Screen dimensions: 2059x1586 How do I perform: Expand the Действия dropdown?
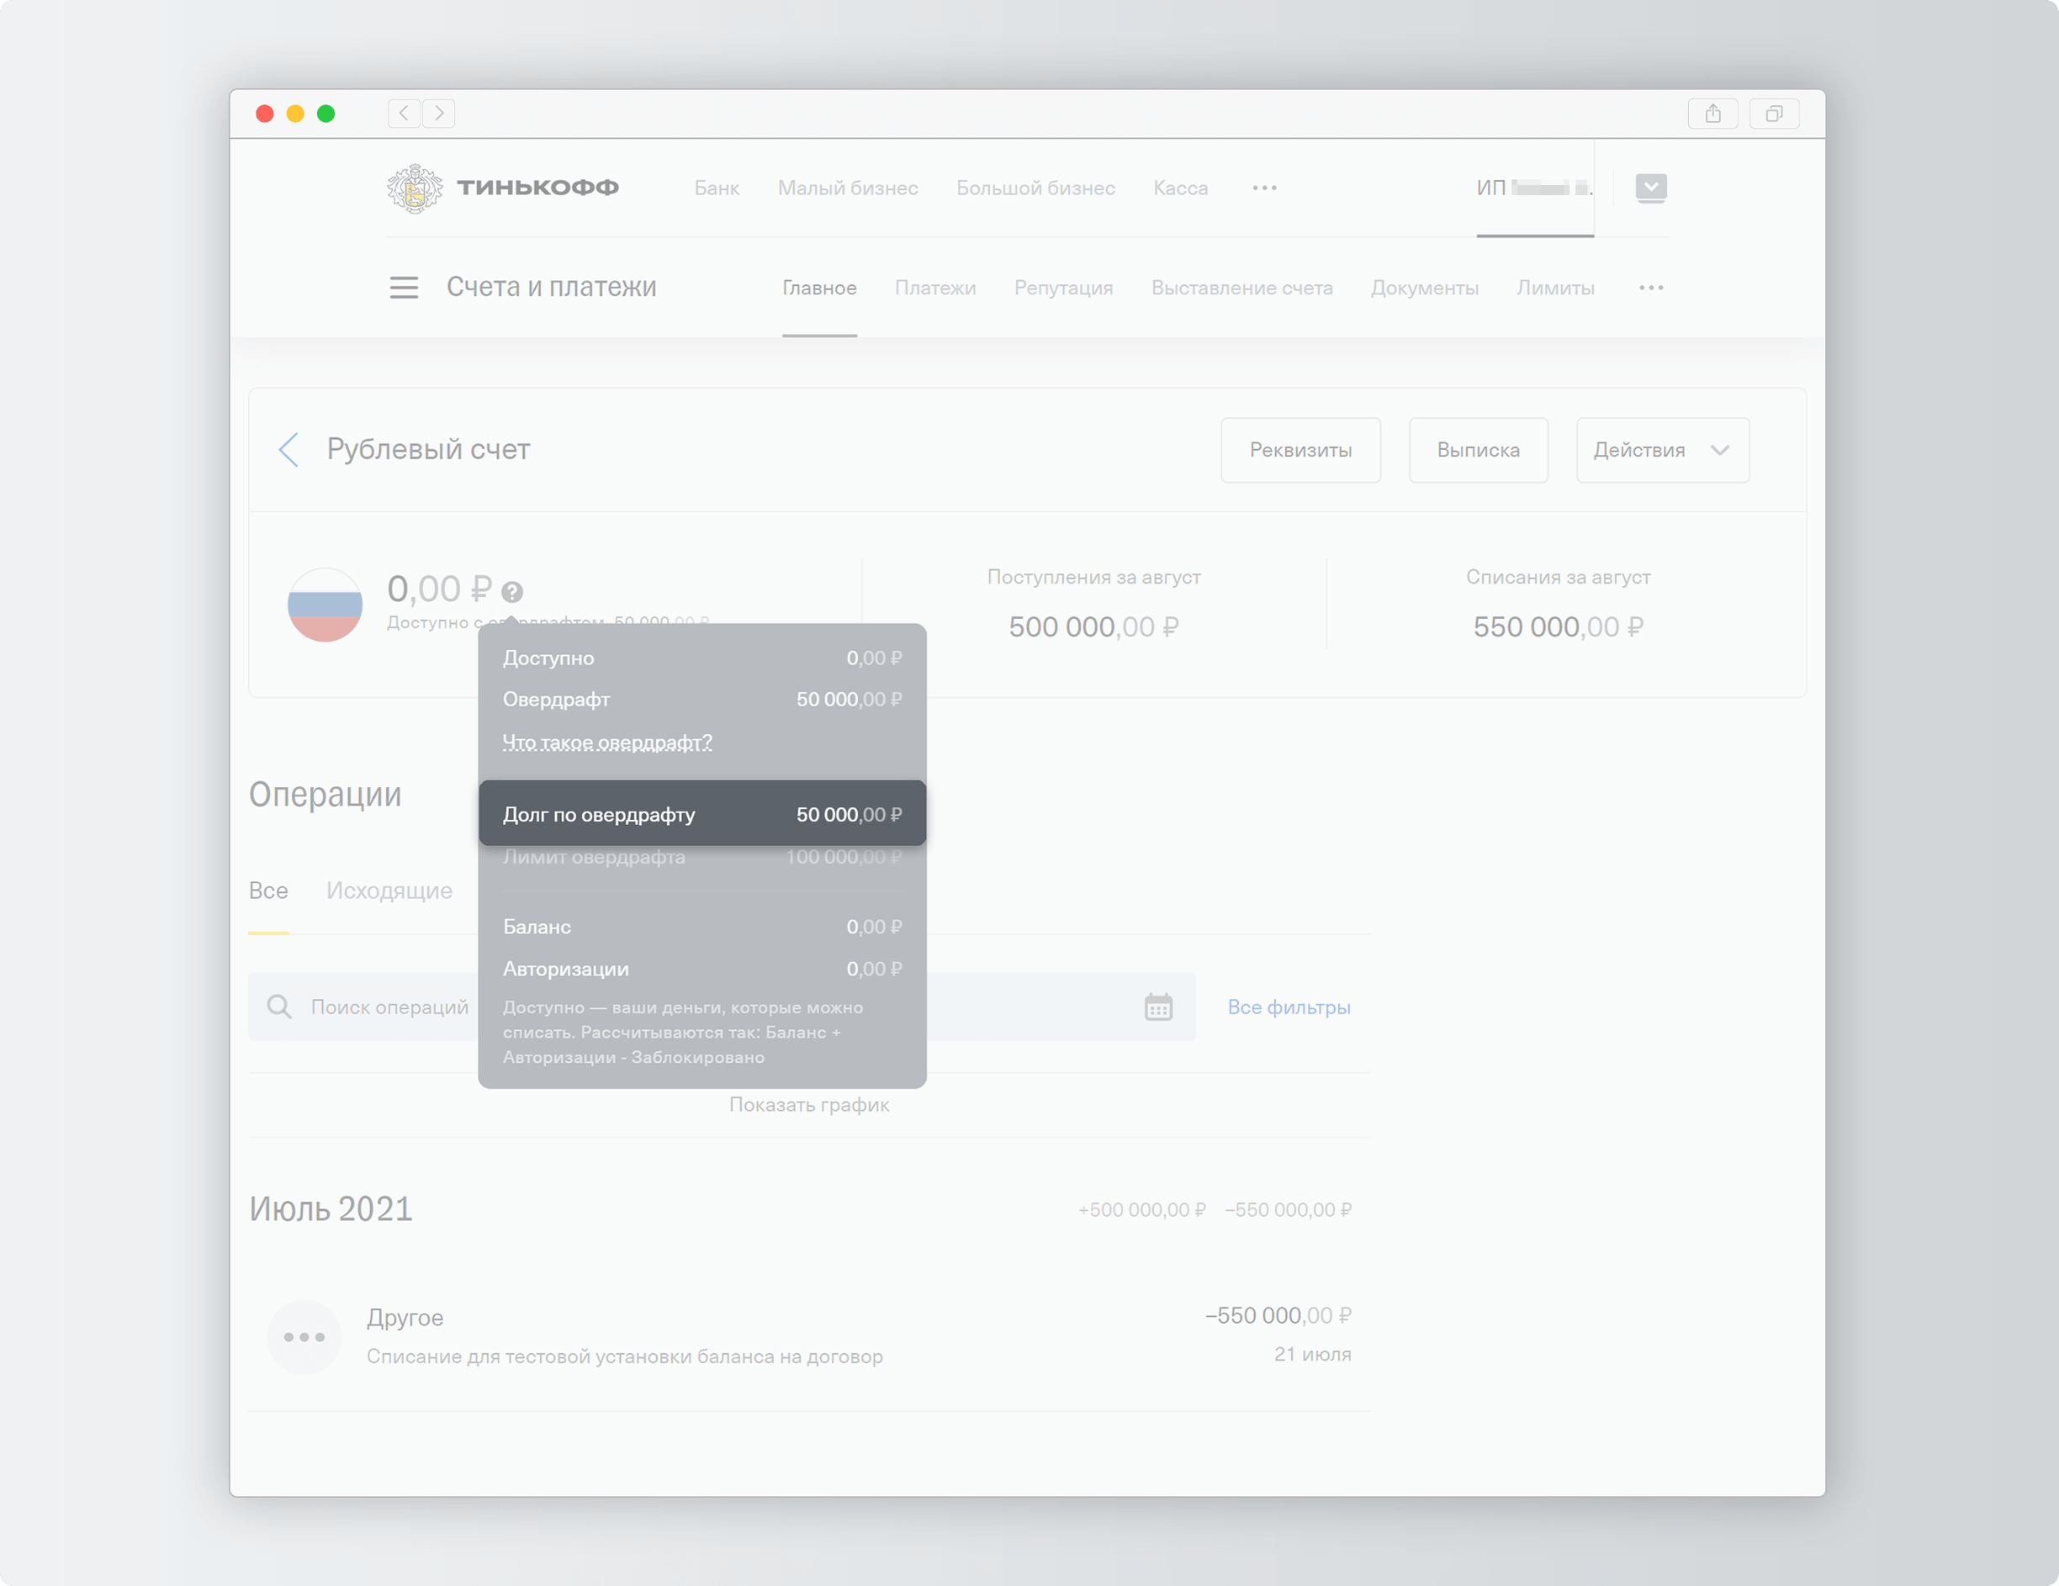click(x=1662, y=451)
